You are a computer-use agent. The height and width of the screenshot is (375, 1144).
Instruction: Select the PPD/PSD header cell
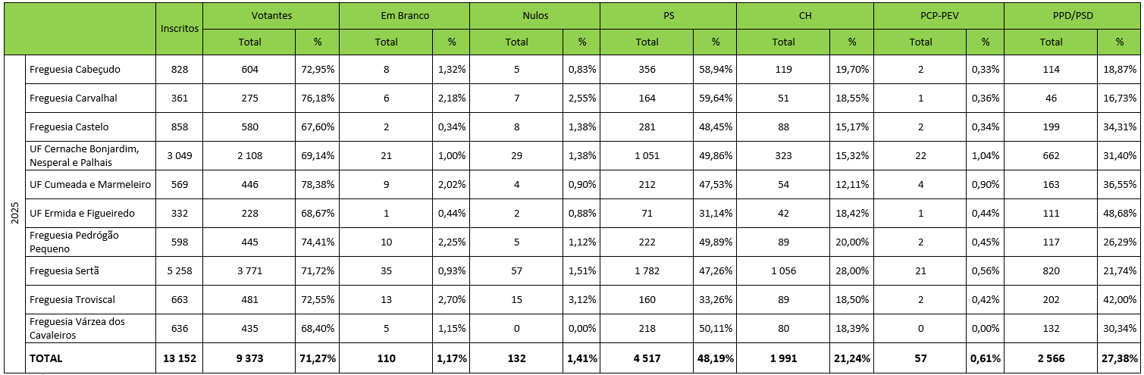(x=1072, y=15)
